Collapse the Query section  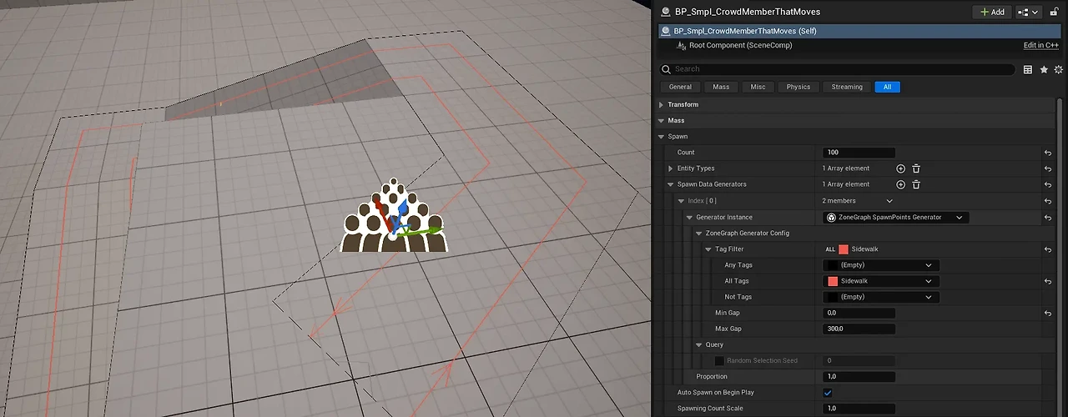pos(699,344)
